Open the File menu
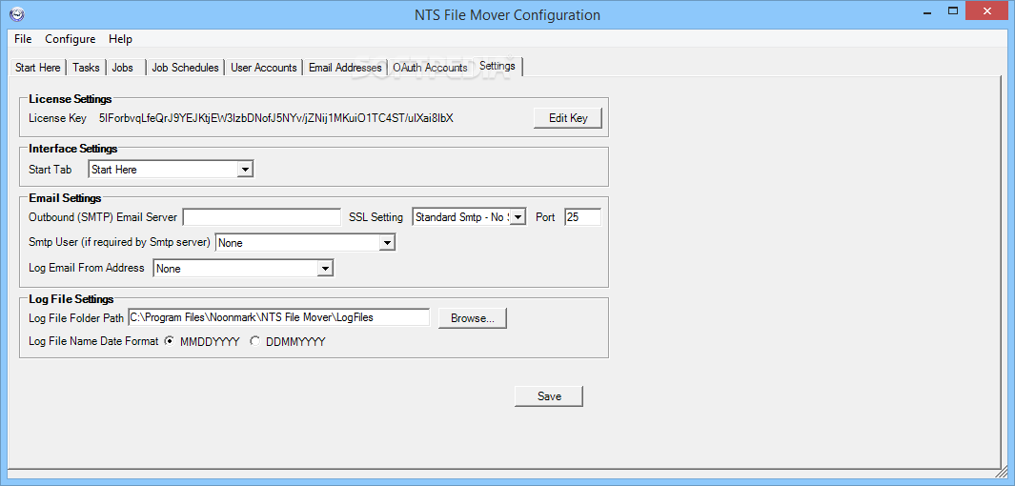The image size is (1015, 486). [x=23, y=39]
